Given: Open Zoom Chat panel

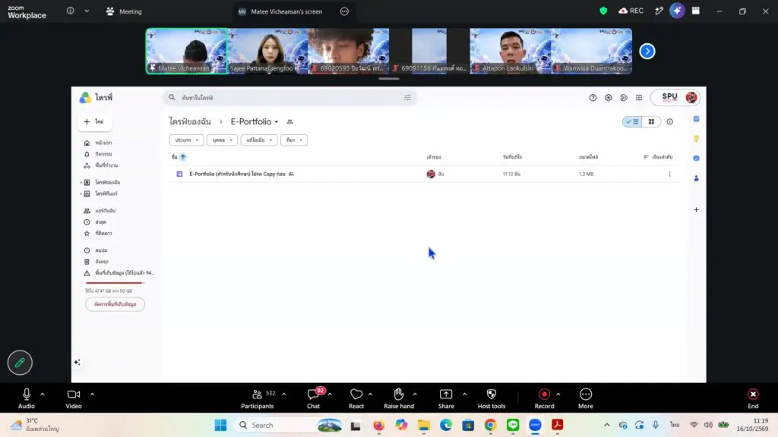Looking at the screenshot, I should [x=314, y=398].
